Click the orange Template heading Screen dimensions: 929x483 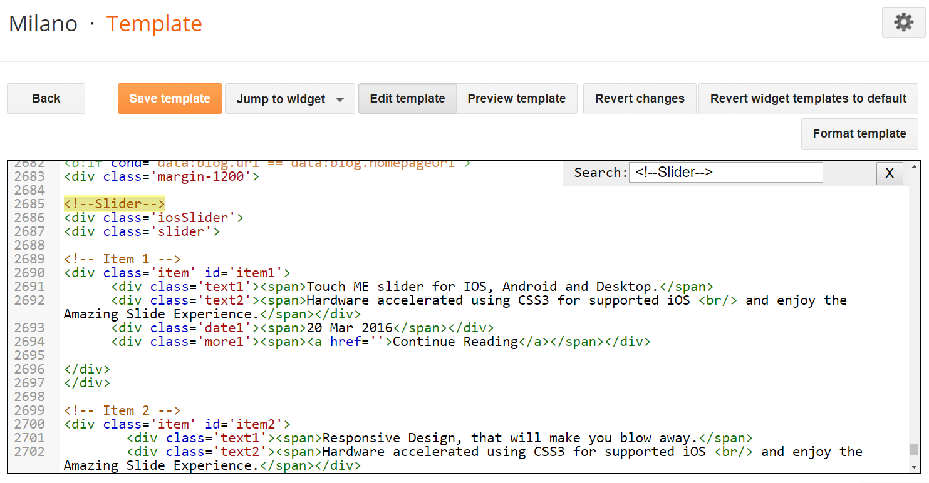[154, 24]
